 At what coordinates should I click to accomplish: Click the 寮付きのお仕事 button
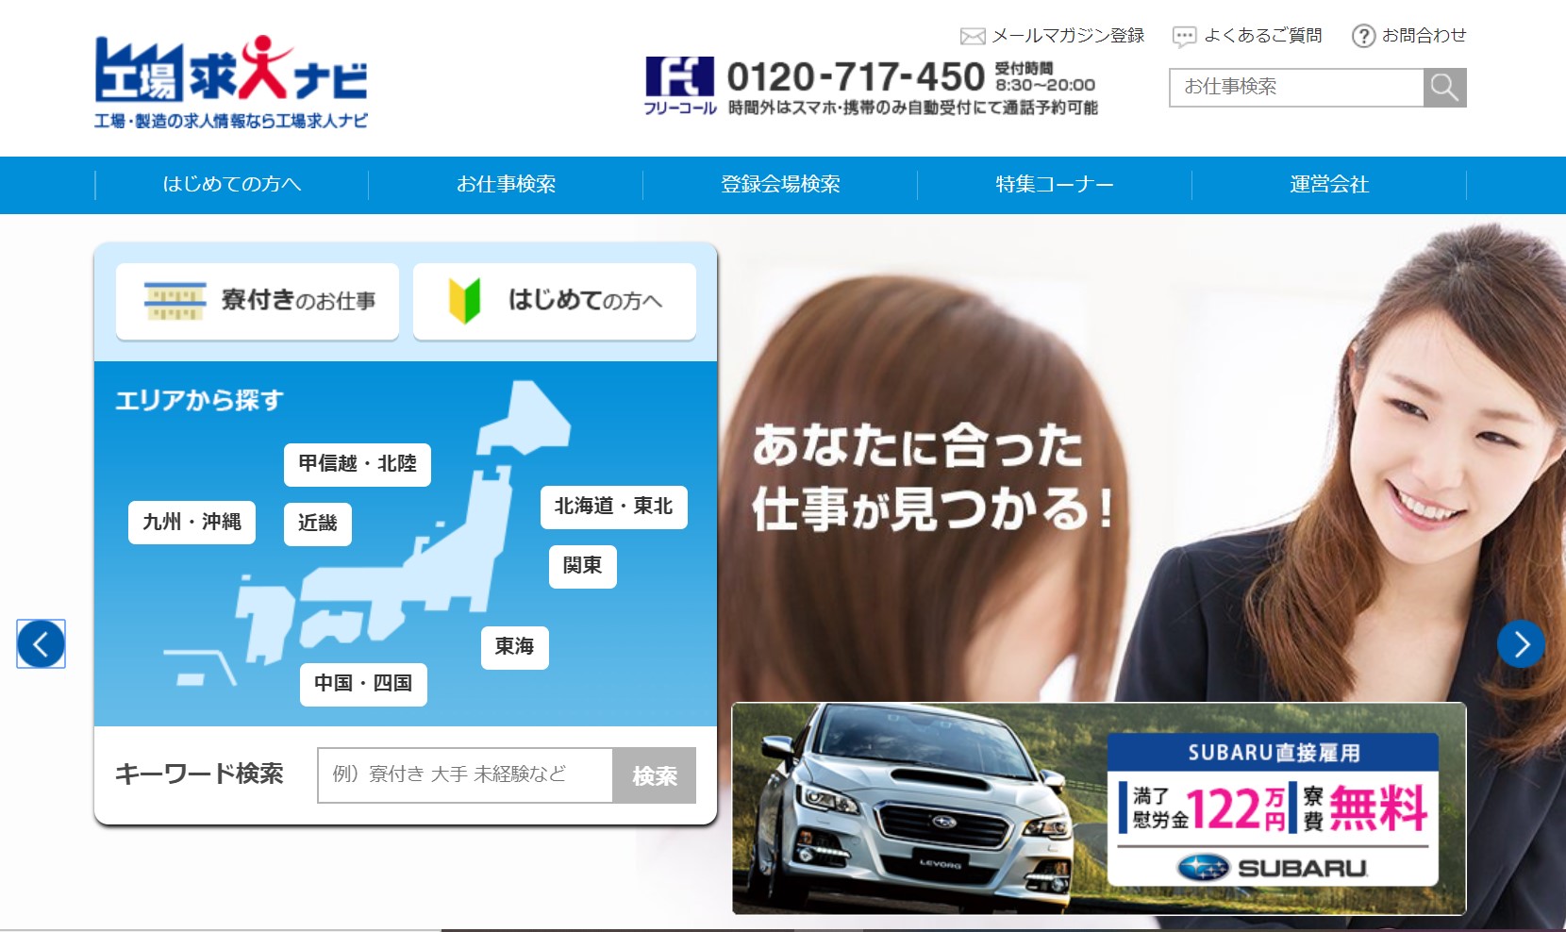point(258,301)
